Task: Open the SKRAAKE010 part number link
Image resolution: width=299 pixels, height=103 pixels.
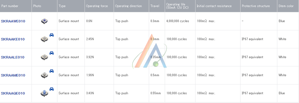Action: tap(13, 39)
